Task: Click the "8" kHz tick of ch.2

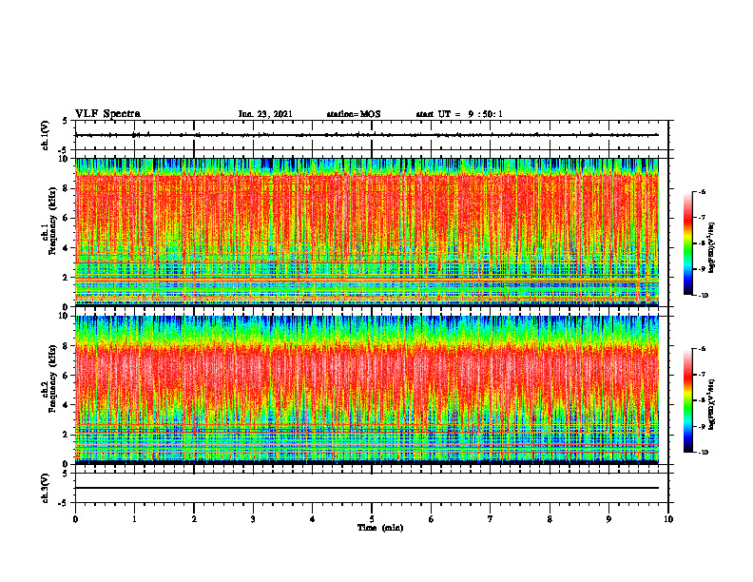Action: click(66, 346)
